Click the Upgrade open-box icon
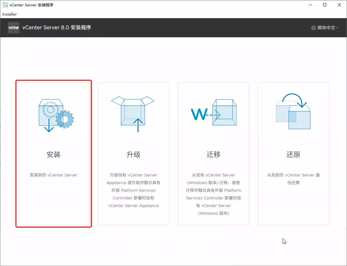 (133, 114)
